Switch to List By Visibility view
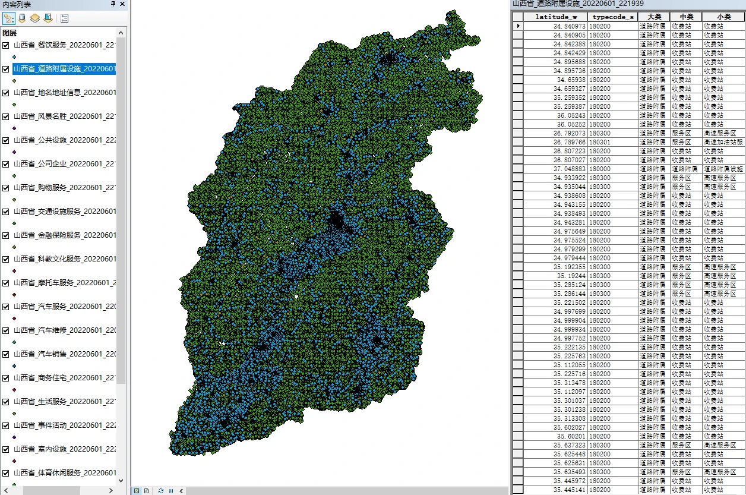Image resolution: width=746 pixels, height=495 pixels. [x=35, y=18]
